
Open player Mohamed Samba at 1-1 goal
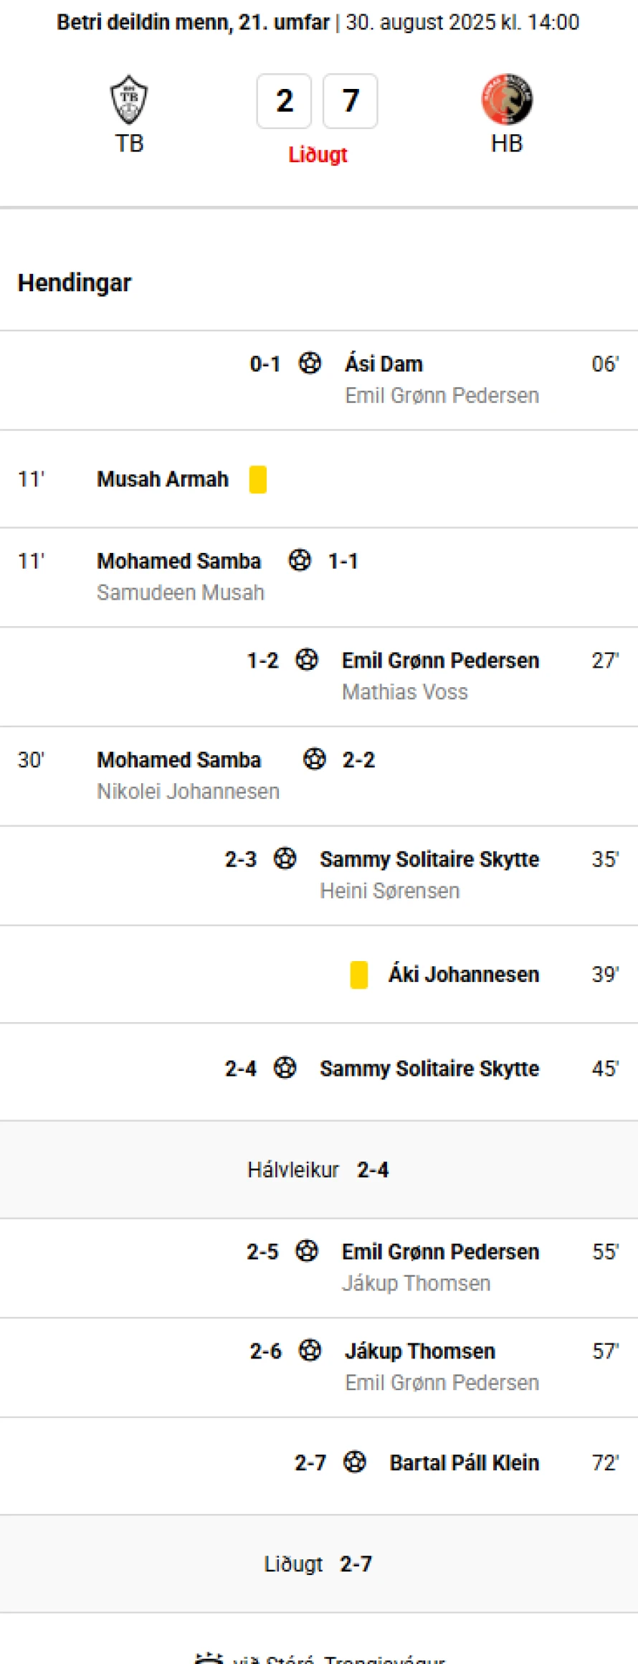point(179,561)
